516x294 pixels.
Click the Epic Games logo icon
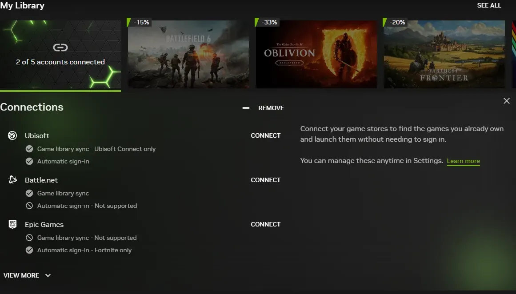(x=12, y=224)
